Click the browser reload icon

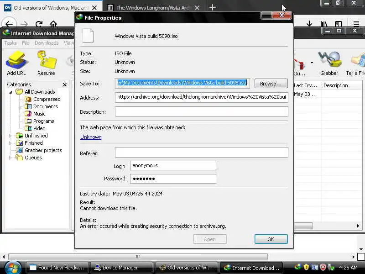pyautogui.click(x=39, y=24)
